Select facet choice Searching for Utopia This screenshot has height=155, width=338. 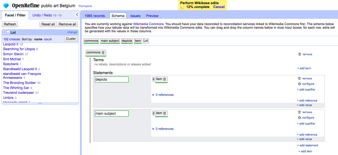pyautogui.click(x=19, y=49)
